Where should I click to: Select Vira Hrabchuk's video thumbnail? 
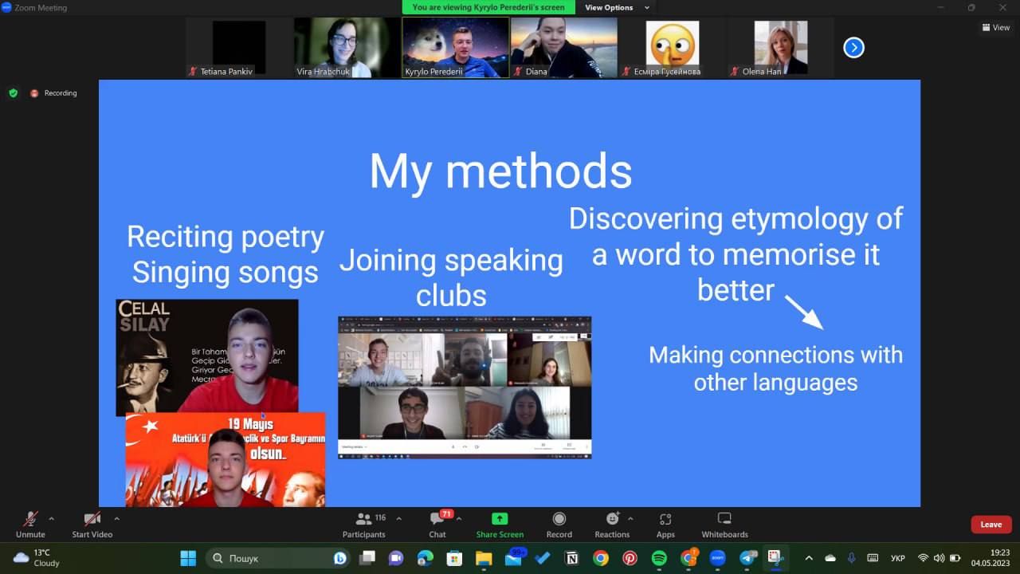(x=347, y=48)
